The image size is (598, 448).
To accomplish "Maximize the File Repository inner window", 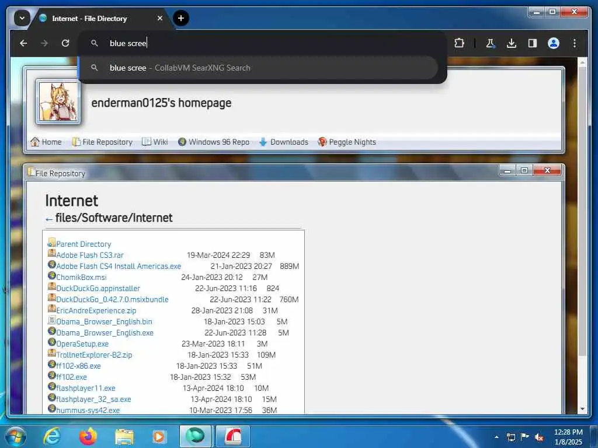I will coord(524,171).
